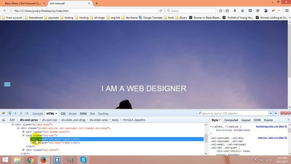
Task: Open Skype from the taskbar
Action: coord(83,160)
